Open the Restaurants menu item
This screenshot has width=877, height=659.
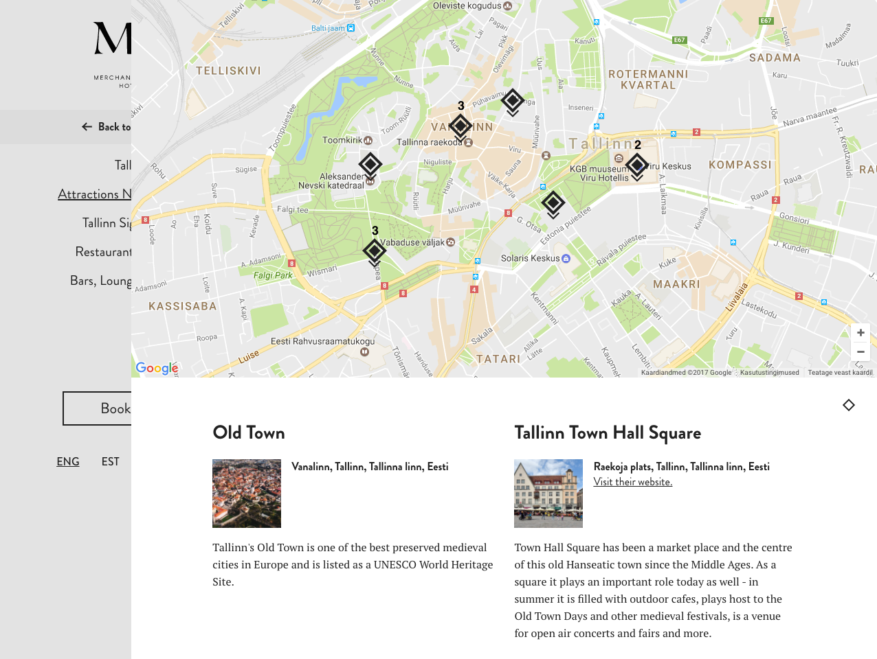[x=103, y=252]
